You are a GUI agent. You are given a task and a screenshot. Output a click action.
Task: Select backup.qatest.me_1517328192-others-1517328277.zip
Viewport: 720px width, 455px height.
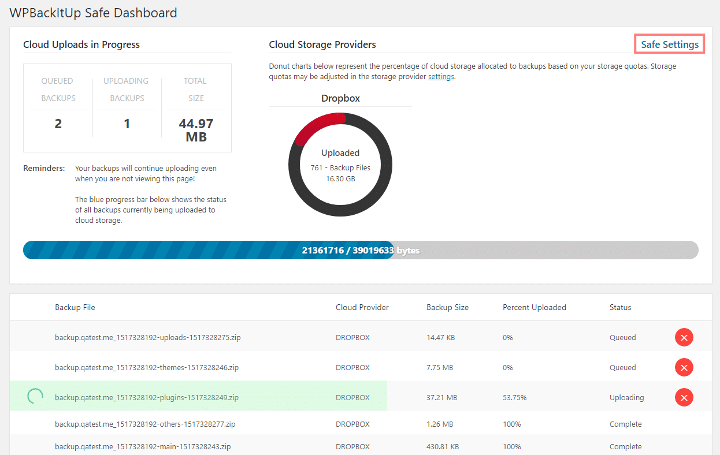click(x=145, y=424)
